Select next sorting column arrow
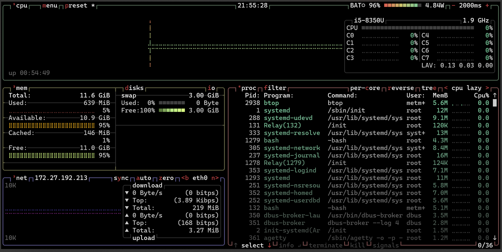Viewport: 502px width, 252px height. tap(487, 88)
